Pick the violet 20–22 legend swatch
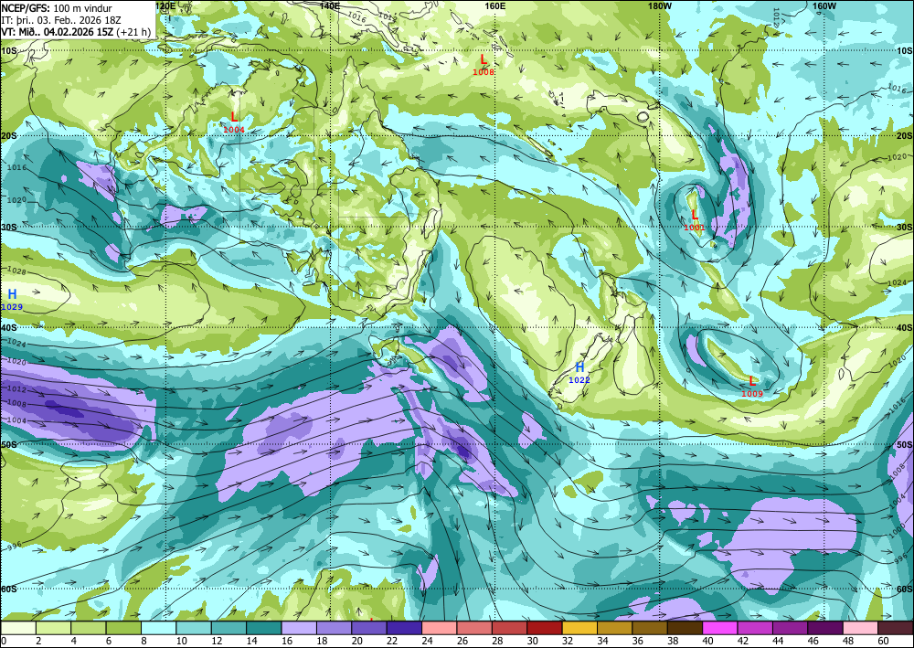Viewport: 914px width, 648px height. pyautogui.click(x=369, y=628)
